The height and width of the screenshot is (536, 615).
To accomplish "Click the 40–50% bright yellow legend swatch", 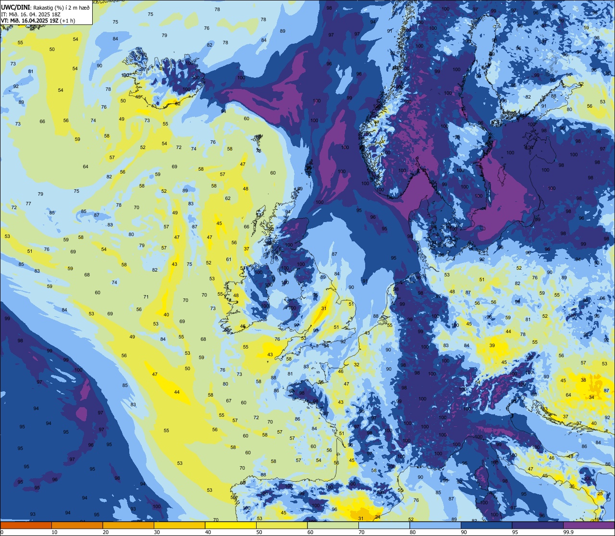I will (x=231, y=525).
